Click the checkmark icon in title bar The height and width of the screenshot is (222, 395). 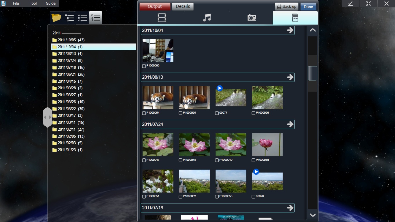click(x=350, y=3)
